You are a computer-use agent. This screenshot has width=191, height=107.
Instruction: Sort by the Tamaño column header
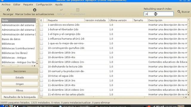point(140,21)
